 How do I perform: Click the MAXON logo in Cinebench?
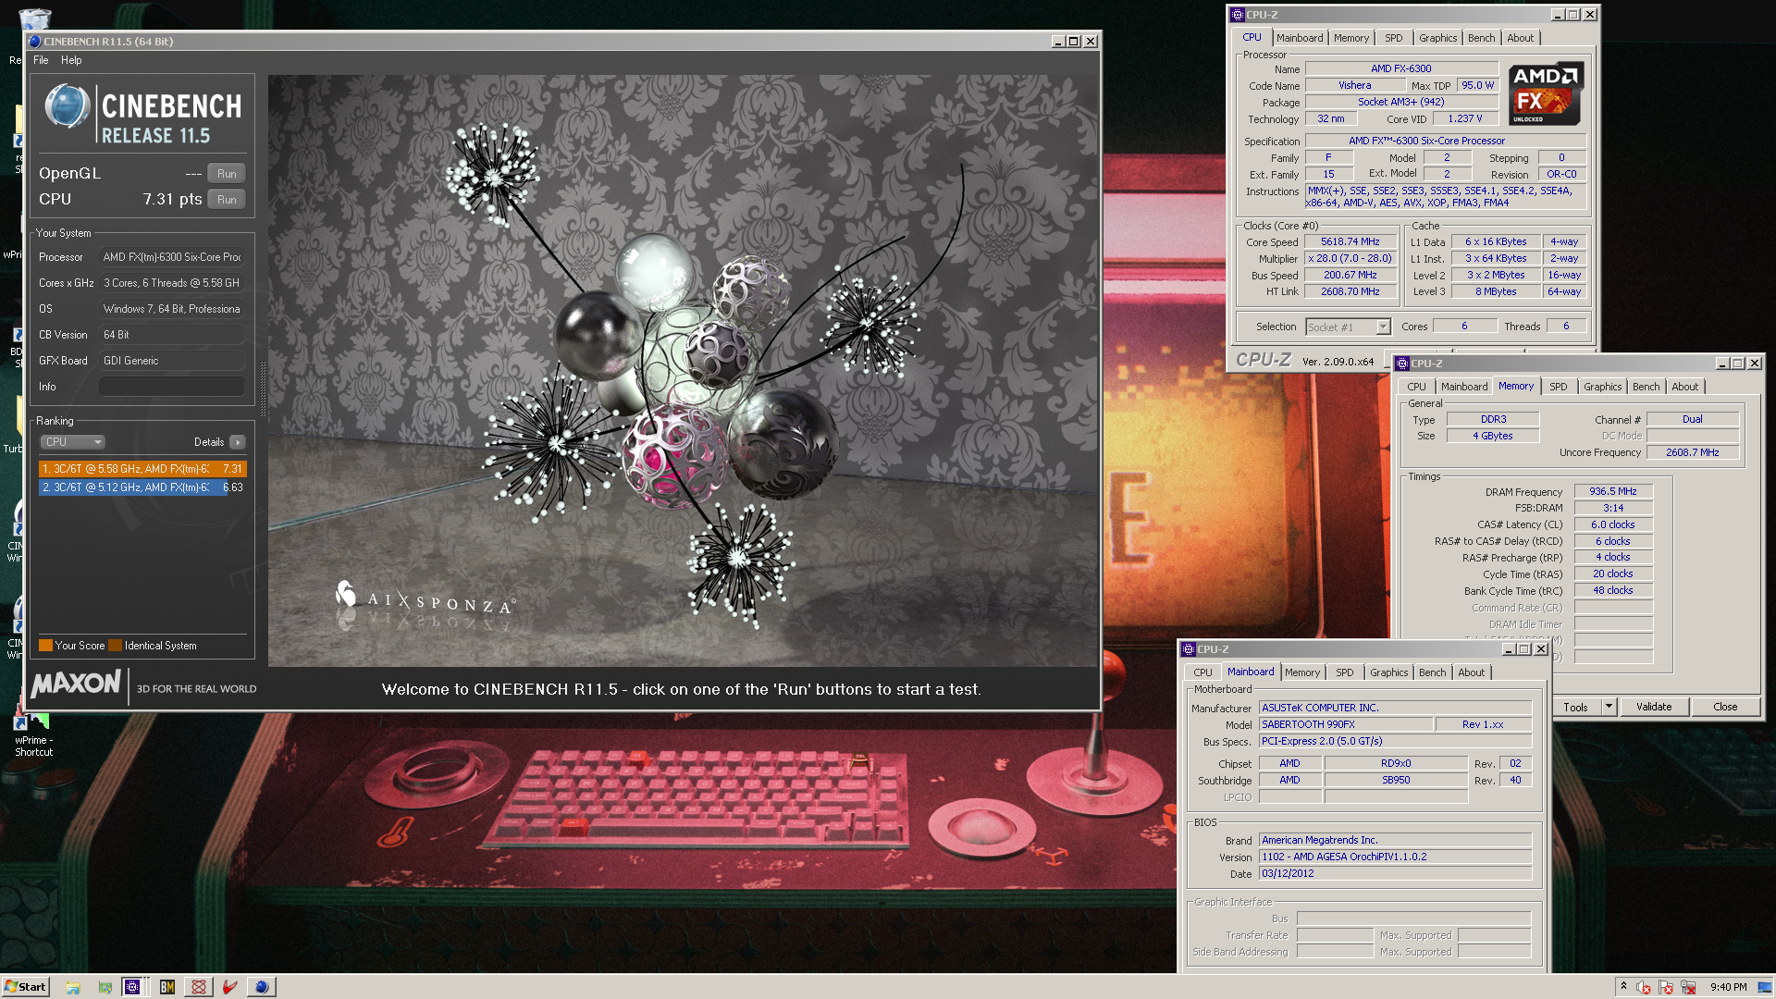[x=76, y=684]
